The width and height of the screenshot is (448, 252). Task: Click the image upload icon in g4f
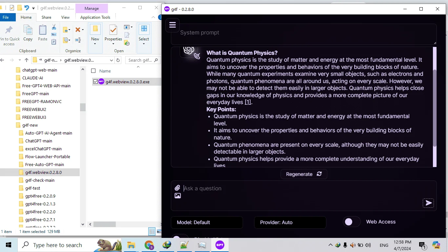pyautogui.click(x=177, y=196)
